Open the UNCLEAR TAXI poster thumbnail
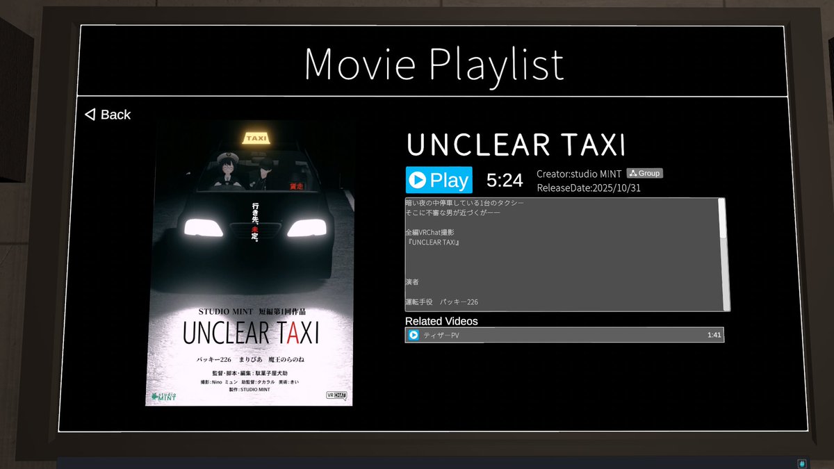 249,263
